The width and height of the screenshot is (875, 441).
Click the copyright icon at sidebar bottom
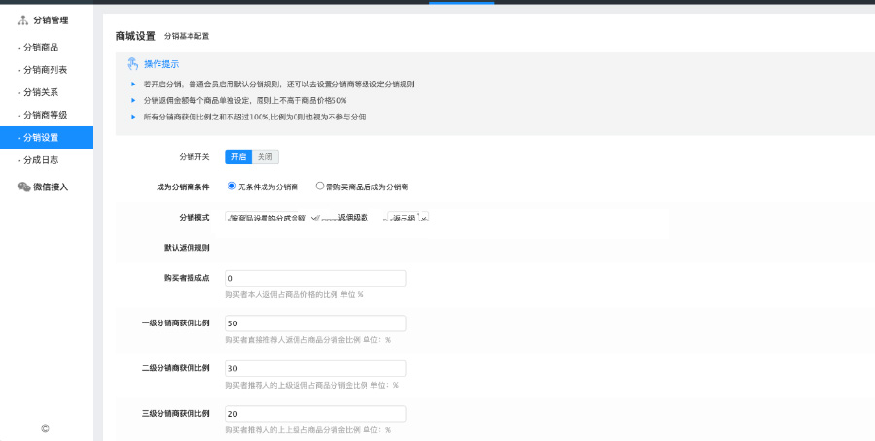[45, 428]
